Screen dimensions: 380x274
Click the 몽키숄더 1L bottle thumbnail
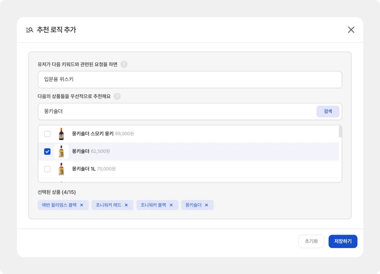click(x=61, y=169)
